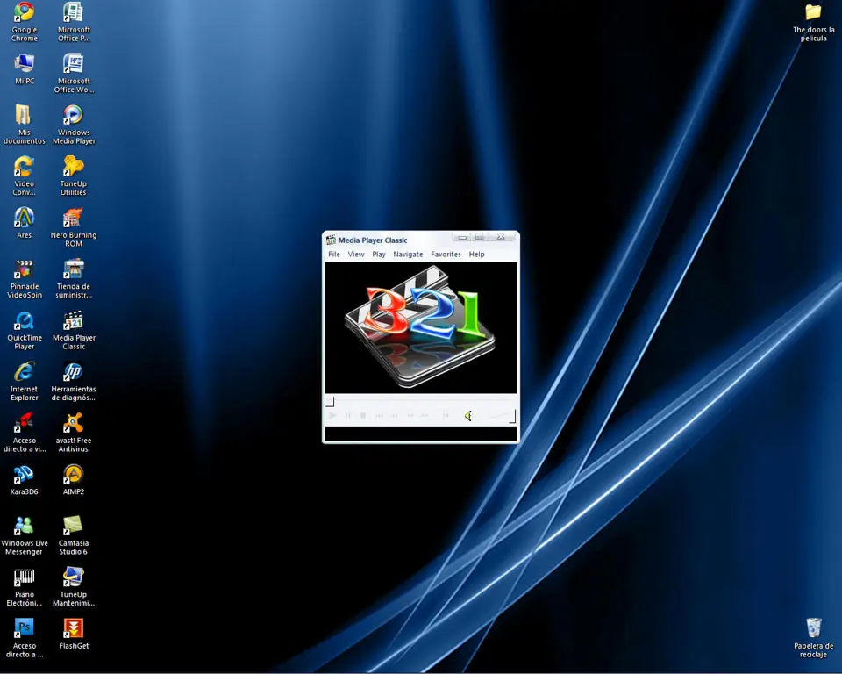Select the FlashGet desktop icon
Image resolution: width=842 pixels, height=674 pixels.
point(74,634)
